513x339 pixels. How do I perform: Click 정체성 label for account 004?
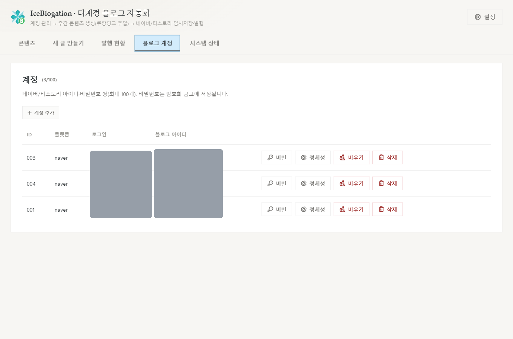pyautogui.click(x=317, y=183)
